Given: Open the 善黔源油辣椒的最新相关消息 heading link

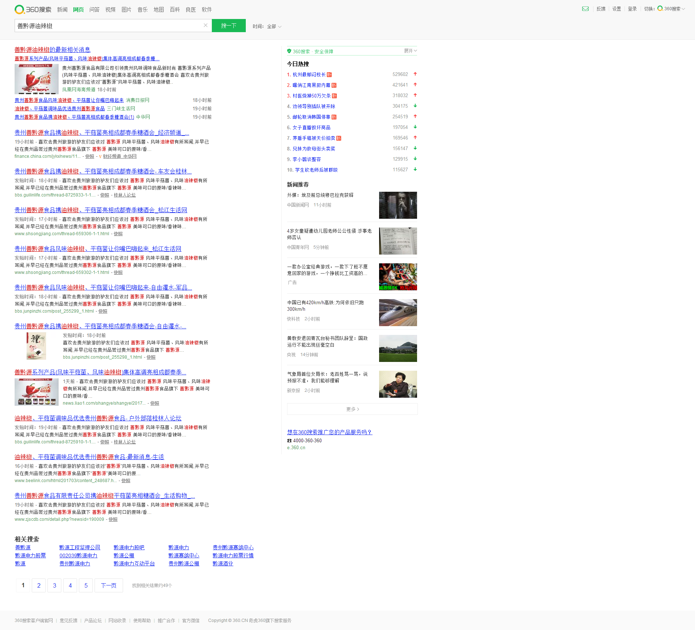Looking at the screenshot, I should [x=53, y=50].
